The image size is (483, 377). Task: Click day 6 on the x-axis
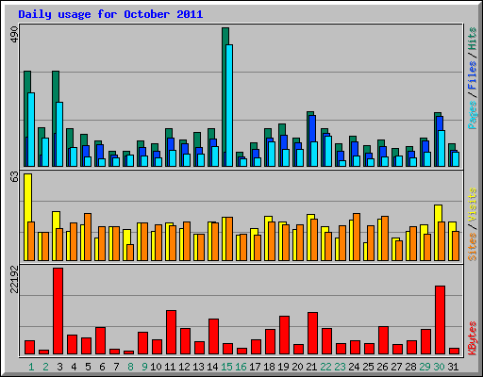[x=102, y=367]
